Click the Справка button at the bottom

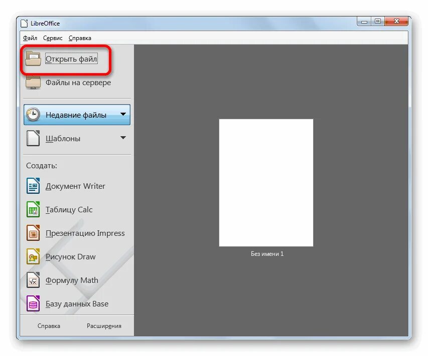coord(49,326)
